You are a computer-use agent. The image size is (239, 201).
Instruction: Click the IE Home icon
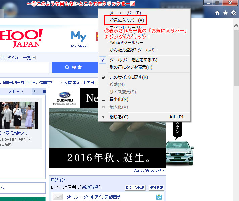coord(217,13)
